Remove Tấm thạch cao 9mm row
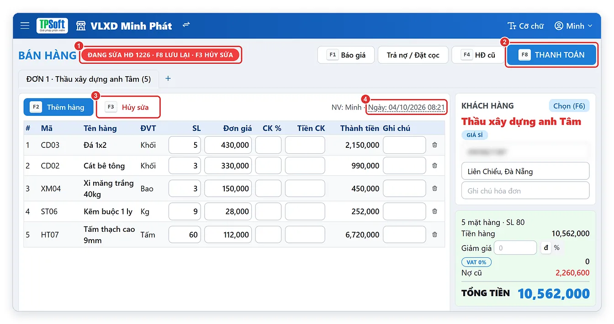 coord(434,235)
